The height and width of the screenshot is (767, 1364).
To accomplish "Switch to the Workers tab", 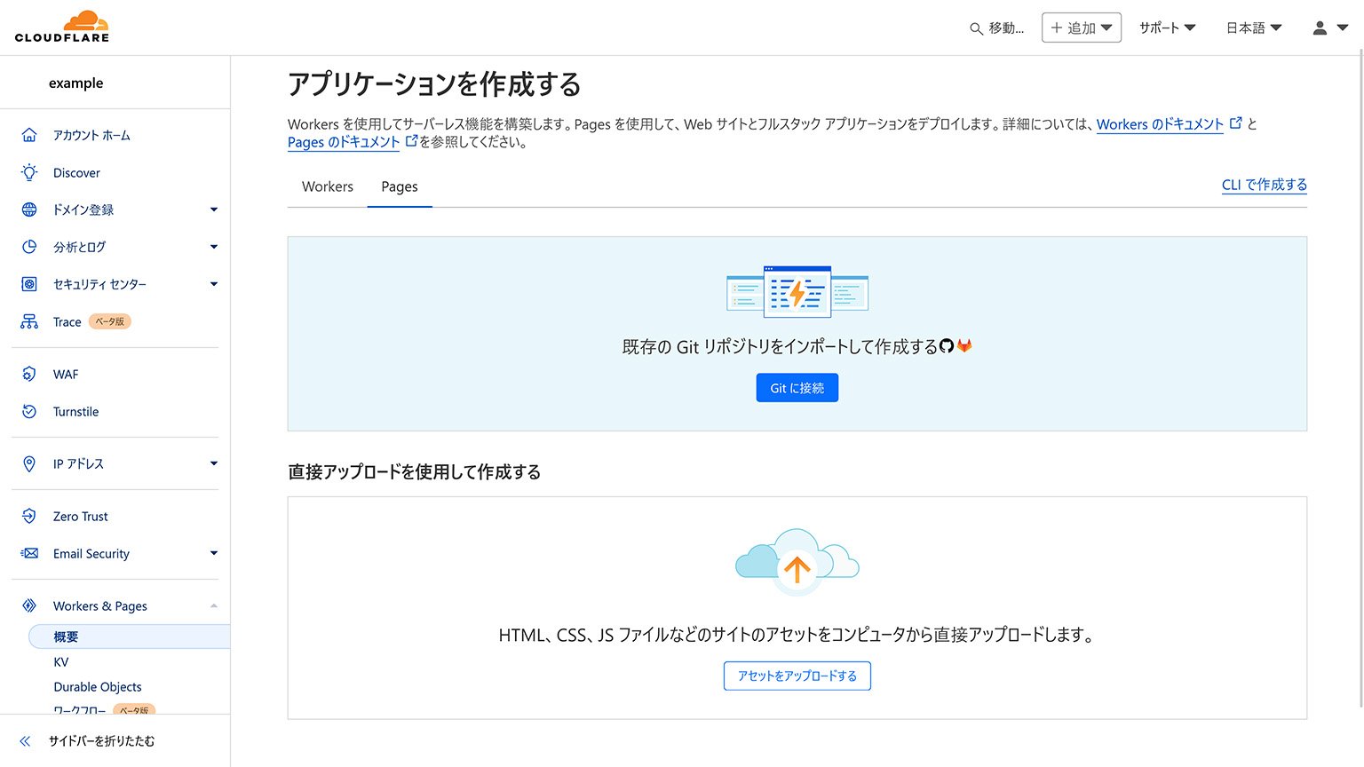I will coord(328,186).
